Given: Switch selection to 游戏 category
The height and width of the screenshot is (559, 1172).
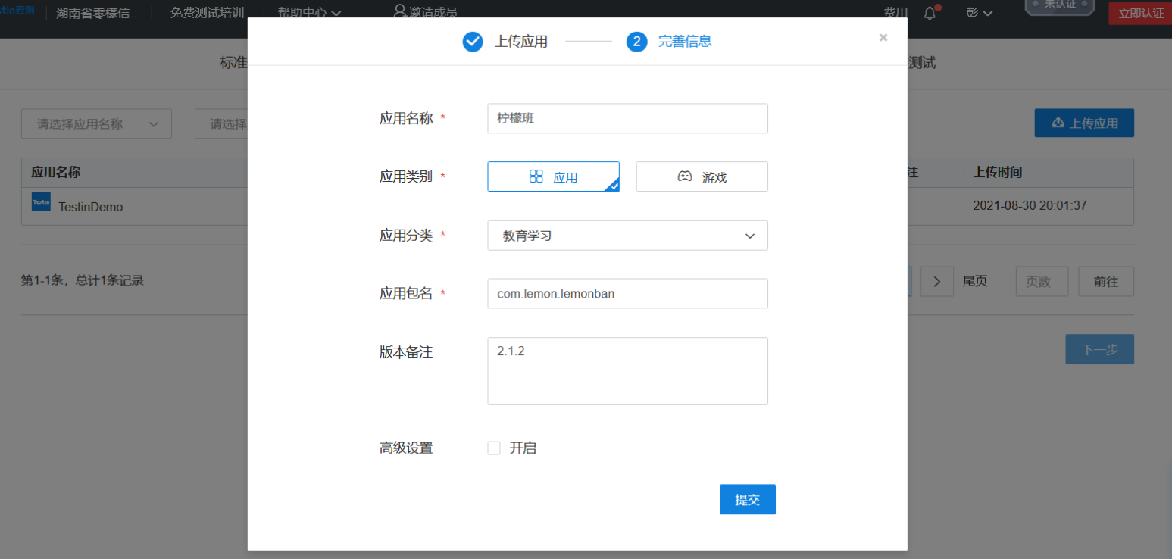Looking at the screenshot, I should 702,176.
